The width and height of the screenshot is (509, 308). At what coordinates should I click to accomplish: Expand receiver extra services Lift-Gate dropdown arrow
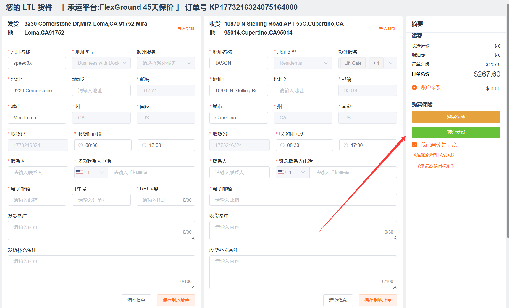point(390,63)
